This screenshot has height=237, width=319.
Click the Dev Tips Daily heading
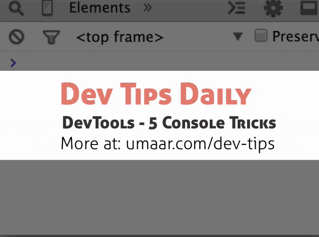pyautogui.click(x=156, y=93)
